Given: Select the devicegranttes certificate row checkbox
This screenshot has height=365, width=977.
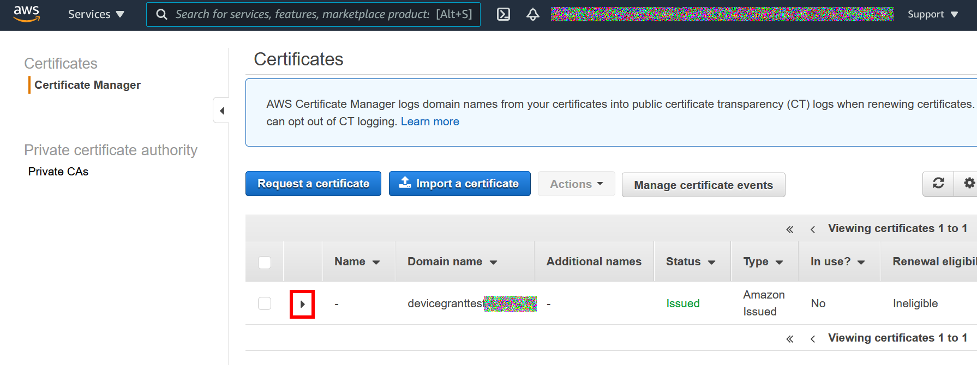Looking at the screenshot, I should (x=265, y=303).
